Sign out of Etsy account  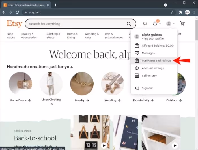(147, 88)
